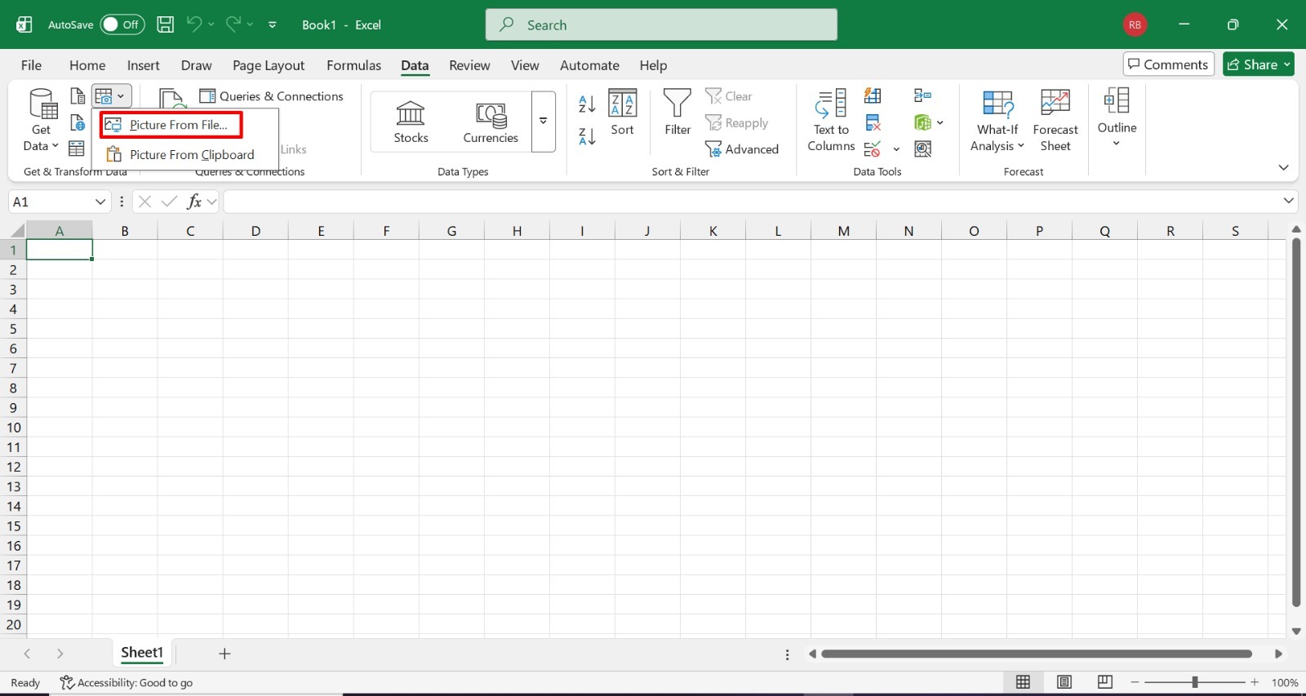Select the Sheet1 tab
This screenshot has height=696, width=1306.
click(142, 653)
